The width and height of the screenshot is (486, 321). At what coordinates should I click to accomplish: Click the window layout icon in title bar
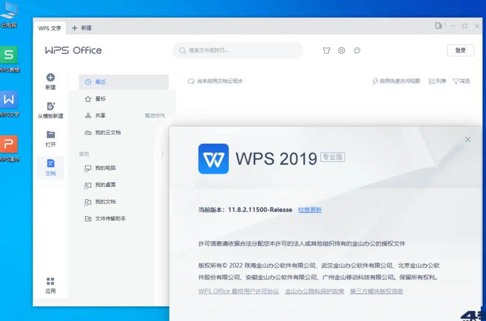[x=438, y=26]
